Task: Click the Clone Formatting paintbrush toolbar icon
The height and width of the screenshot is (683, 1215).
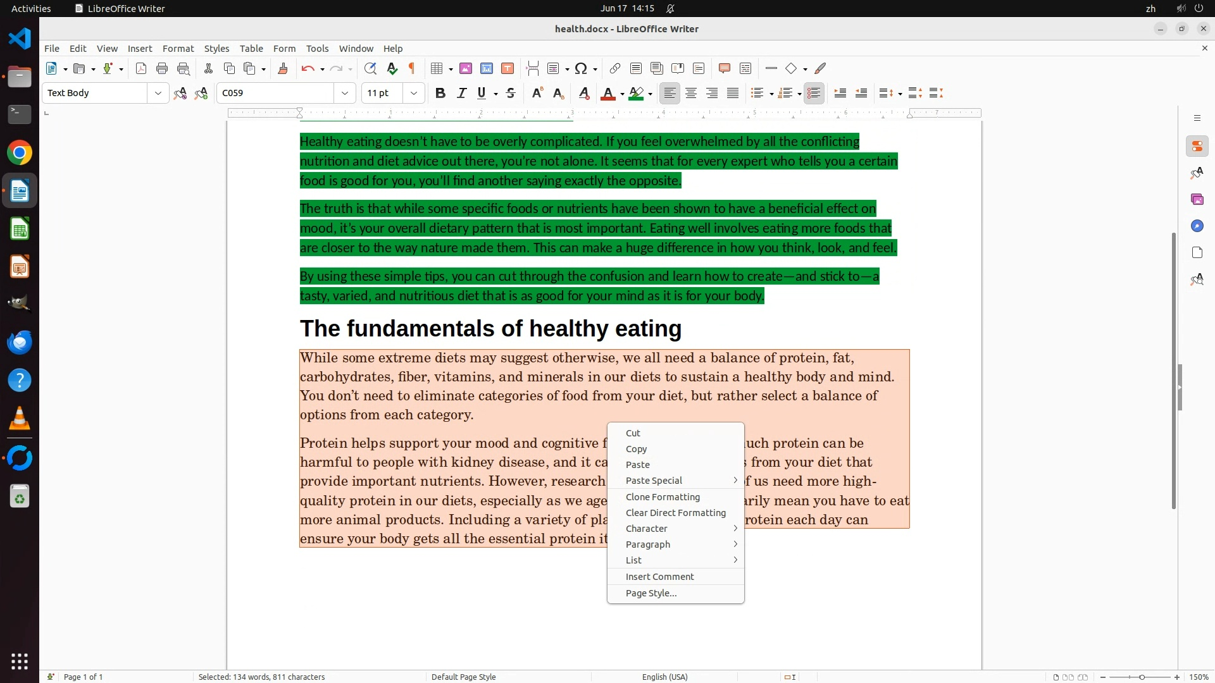Action: tap(283, 68)
